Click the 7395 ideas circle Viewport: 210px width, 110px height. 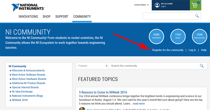point(178,36)
